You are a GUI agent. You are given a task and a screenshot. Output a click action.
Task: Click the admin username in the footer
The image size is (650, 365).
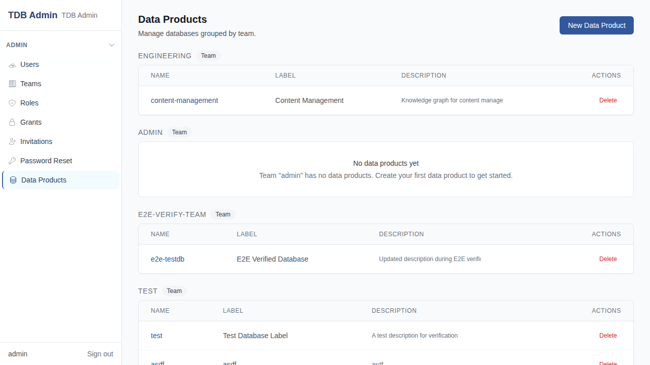tap(18, 354)
